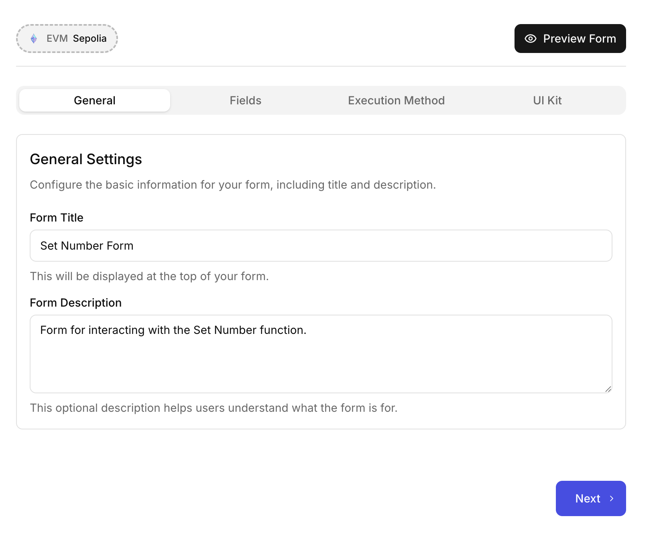Click the Form Description label
This screenshot has height=541, width=659.
point(75,302)
